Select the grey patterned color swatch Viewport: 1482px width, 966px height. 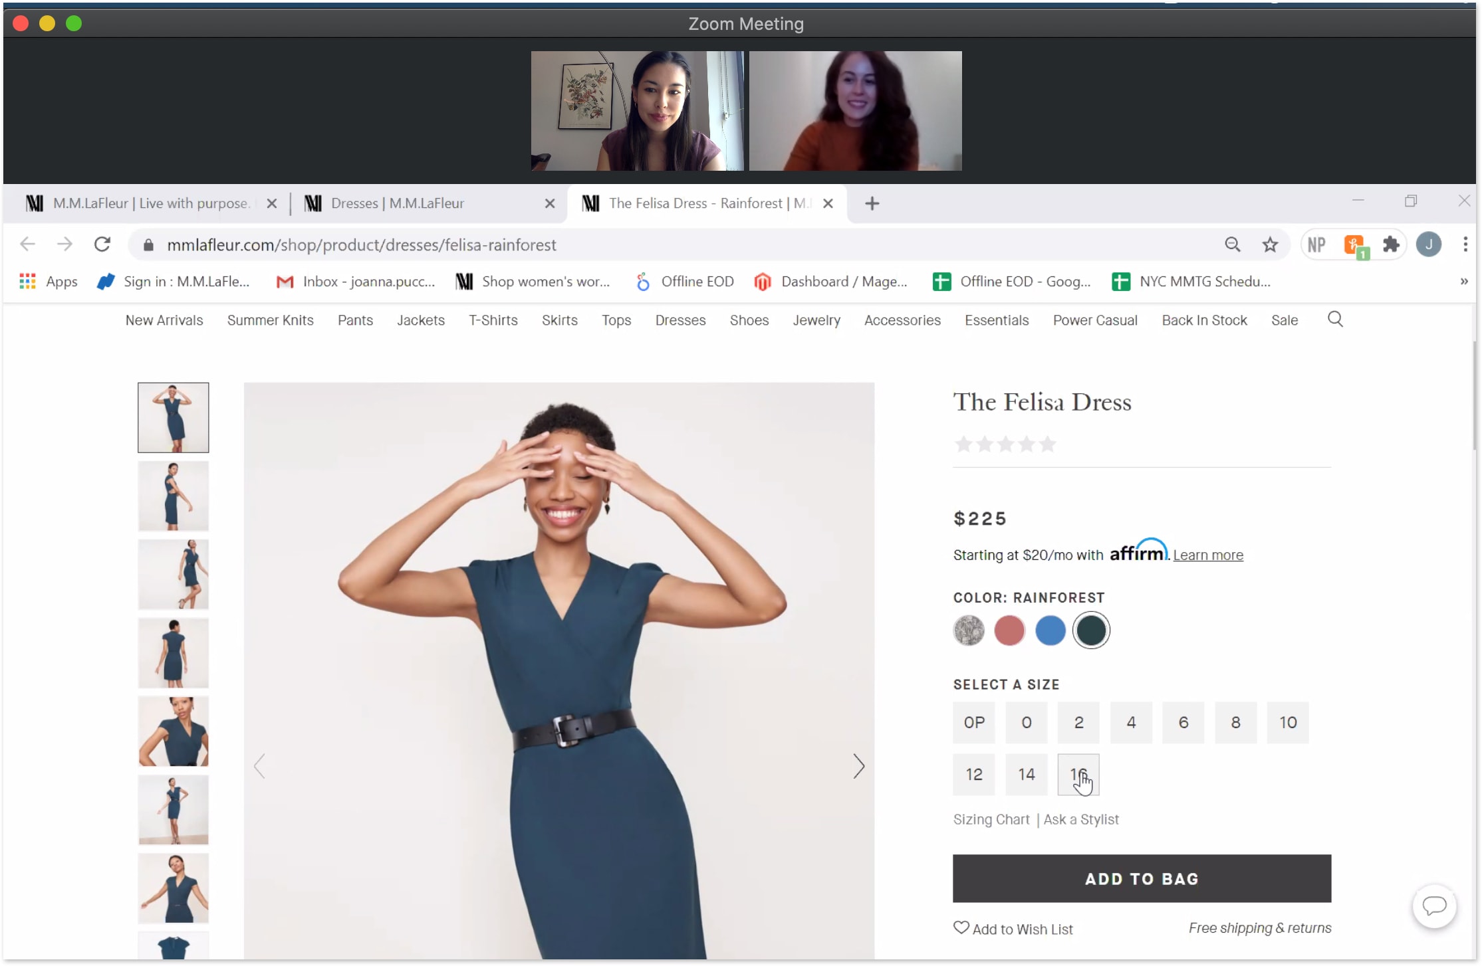coord(968,630)
